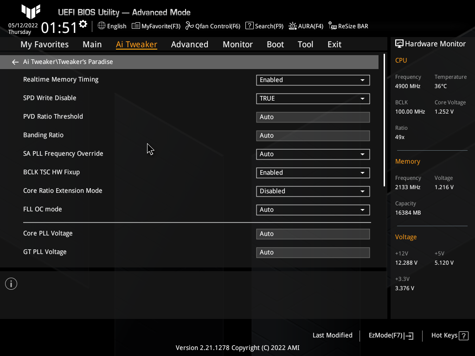Click the EzMode exit arrow icon
The height and width of the screenshot is (356, 475).
pyautogui.click(x=409, y=336)
